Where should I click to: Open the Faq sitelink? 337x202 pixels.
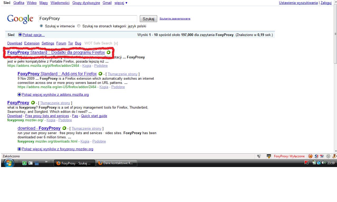point(75,116)
